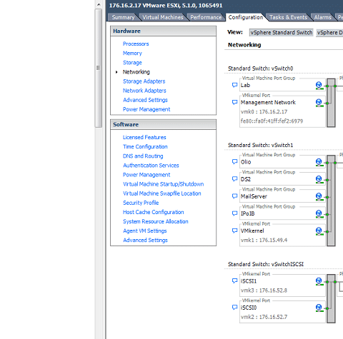Click the iSCSI0 globe icon
Screen dimensions: 343x339
(x=319, y=308)
